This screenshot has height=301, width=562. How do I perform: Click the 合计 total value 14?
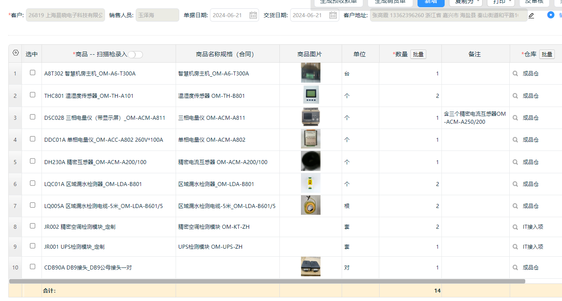point(437,291)
